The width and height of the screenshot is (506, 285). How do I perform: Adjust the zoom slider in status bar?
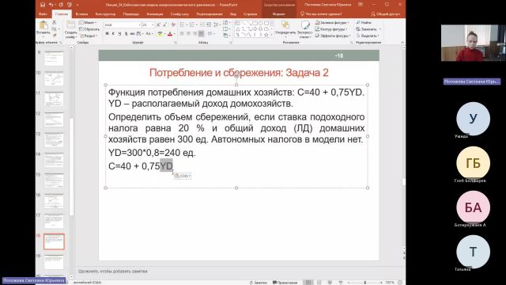point(365,283)
